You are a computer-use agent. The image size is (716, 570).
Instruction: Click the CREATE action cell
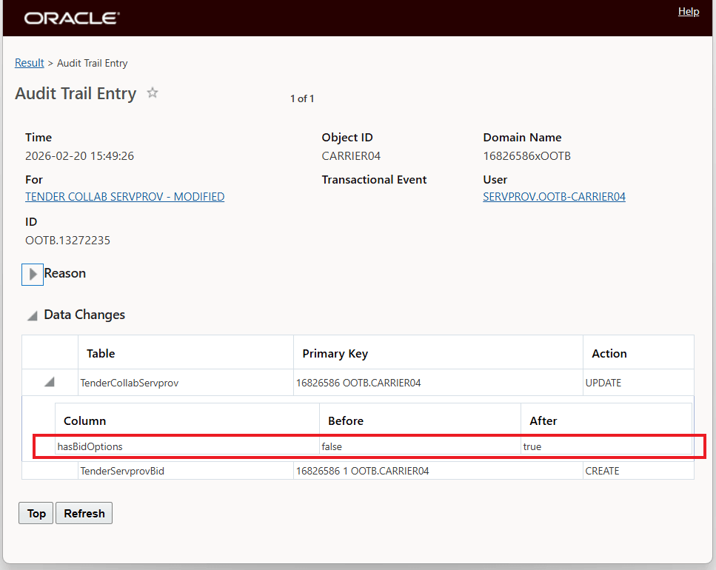[602, 471]
